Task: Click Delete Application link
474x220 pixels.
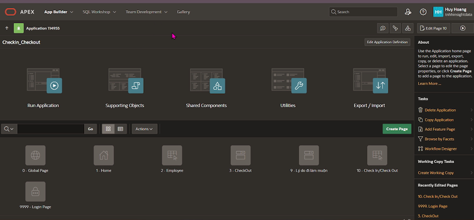Action: pyautogui.click(x=440, y=110)
